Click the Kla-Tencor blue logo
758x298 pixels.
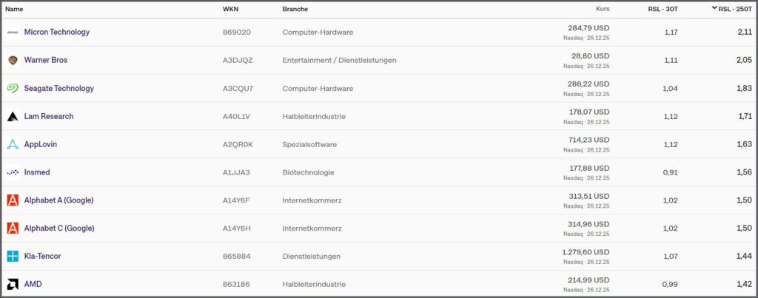[x=13, y=257]
